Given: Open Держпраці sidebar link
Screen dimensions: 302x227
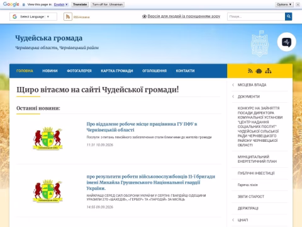Looking at the screenshot, I should click(248, 208).
